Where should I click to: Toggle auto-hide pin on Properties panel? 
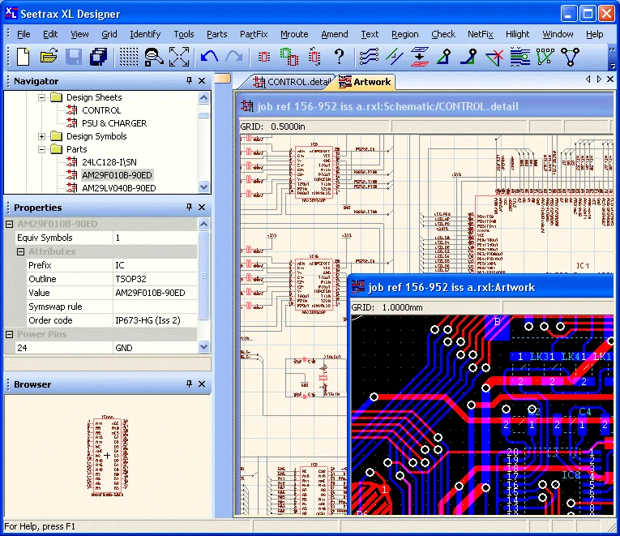click(189, 207)
